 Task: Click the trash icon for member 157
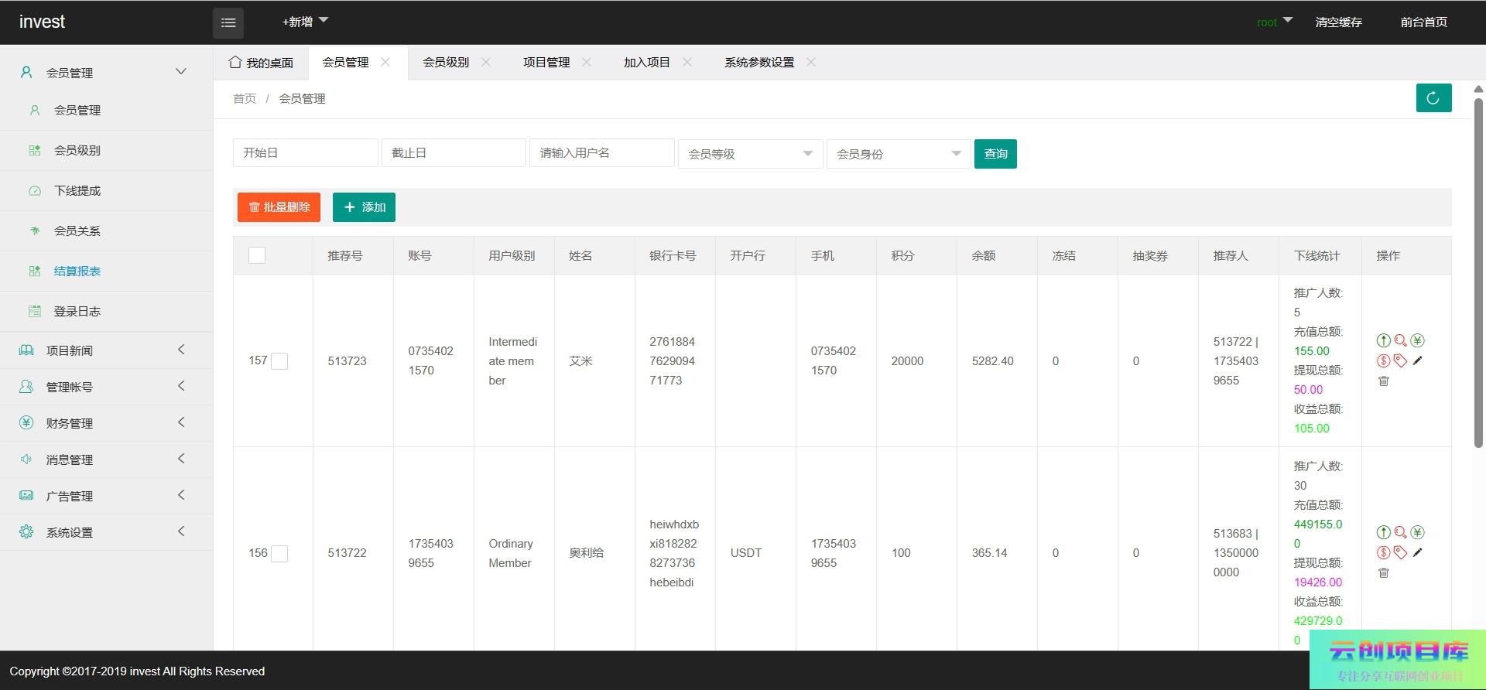(1384, 381)
